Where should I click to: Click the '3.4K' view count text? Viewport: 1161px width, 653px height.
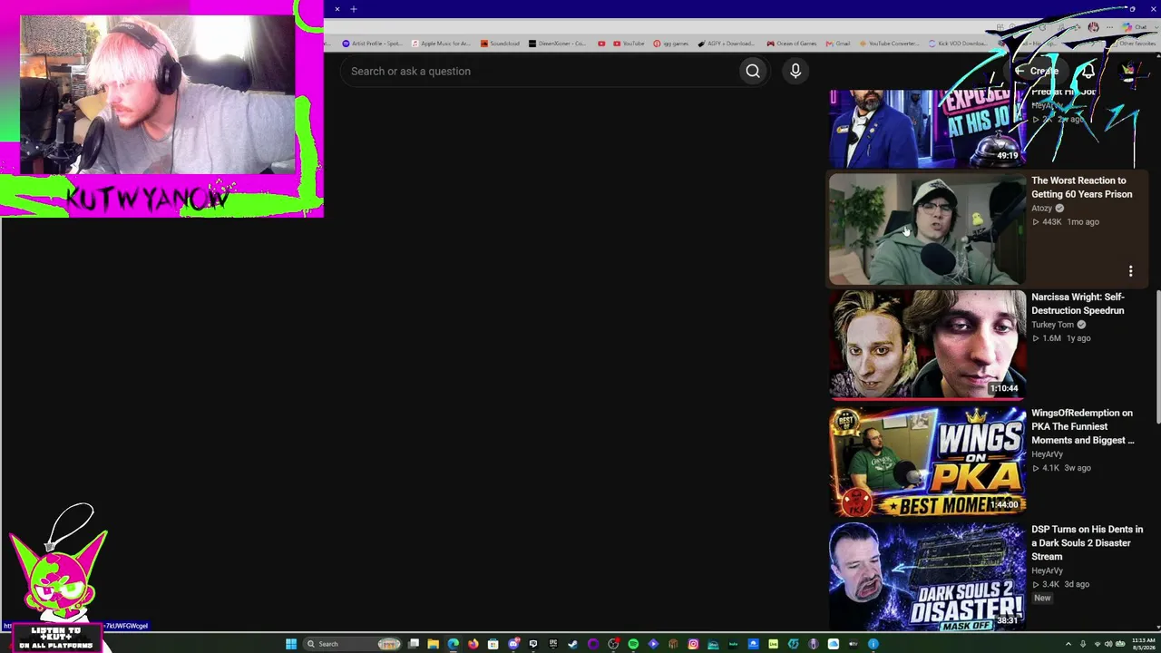pyautogui.click(x=1050, y=584)
